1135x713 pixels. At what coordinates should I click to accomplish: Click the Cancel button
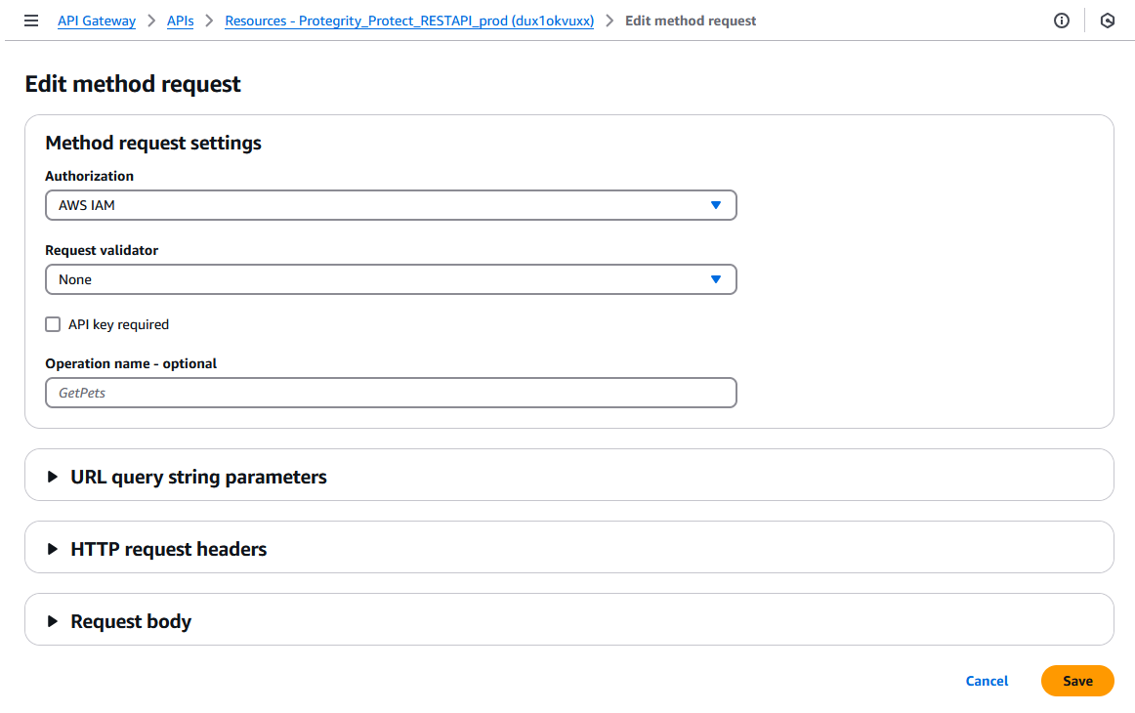click(x=987, y=681)
